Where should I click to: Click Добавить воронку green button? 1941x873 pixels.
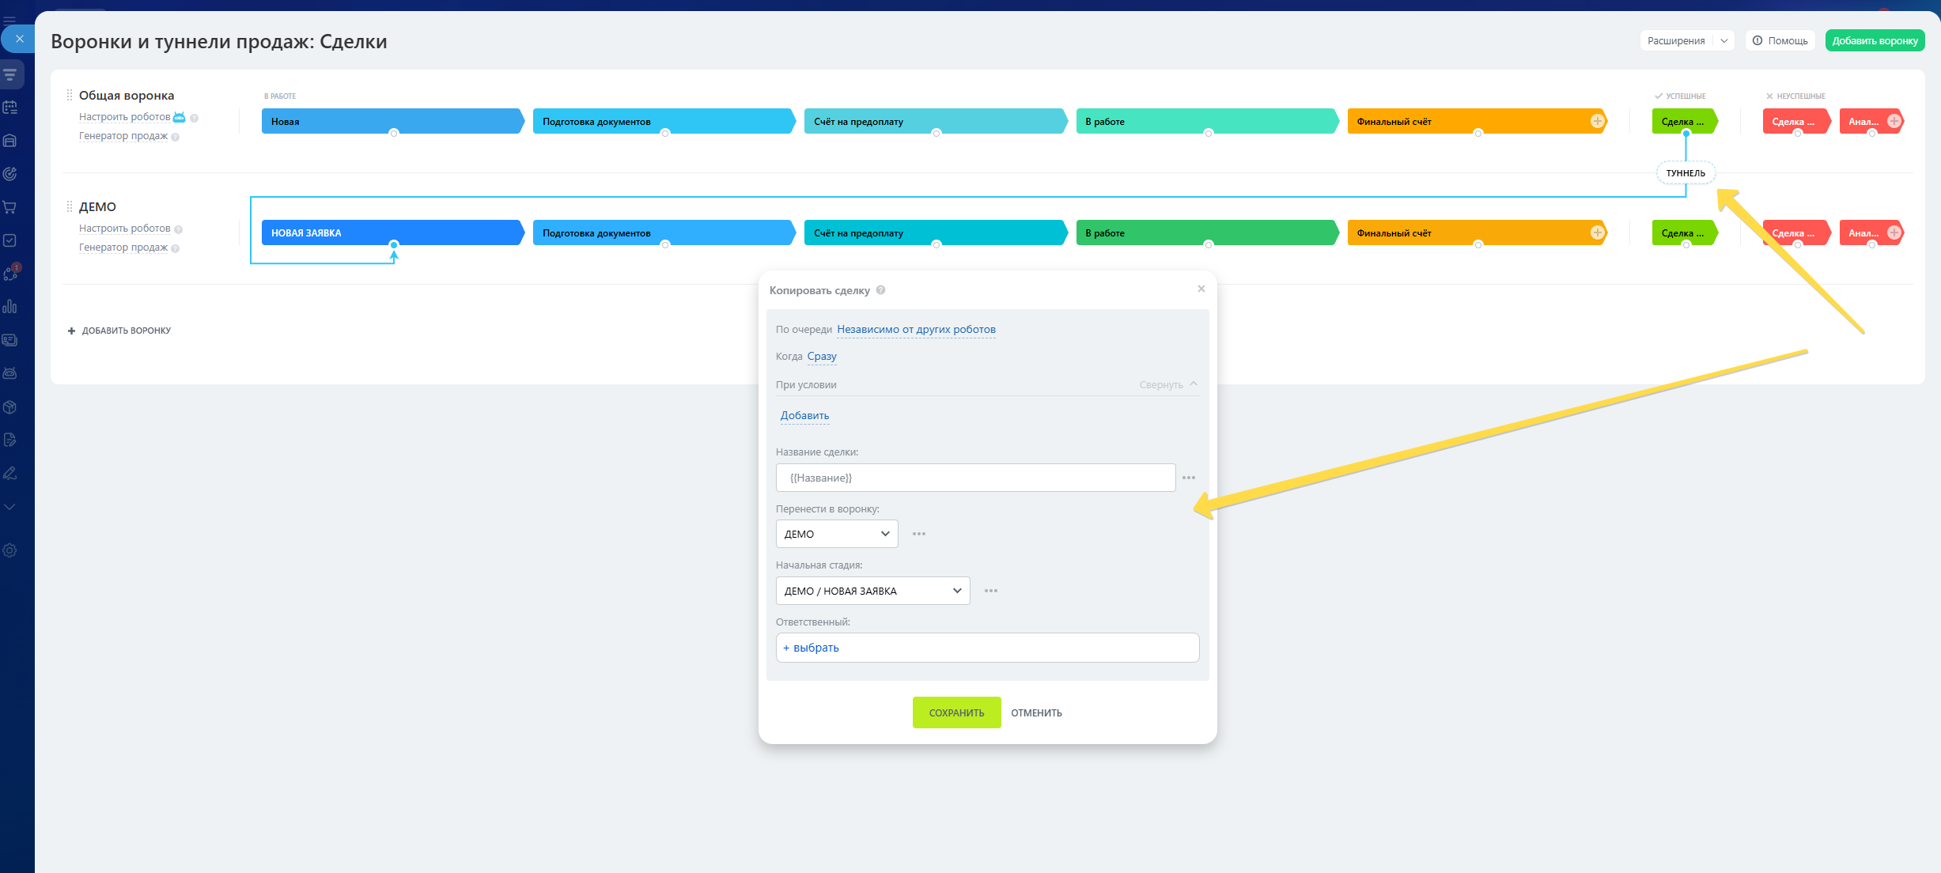[1875, 40]
